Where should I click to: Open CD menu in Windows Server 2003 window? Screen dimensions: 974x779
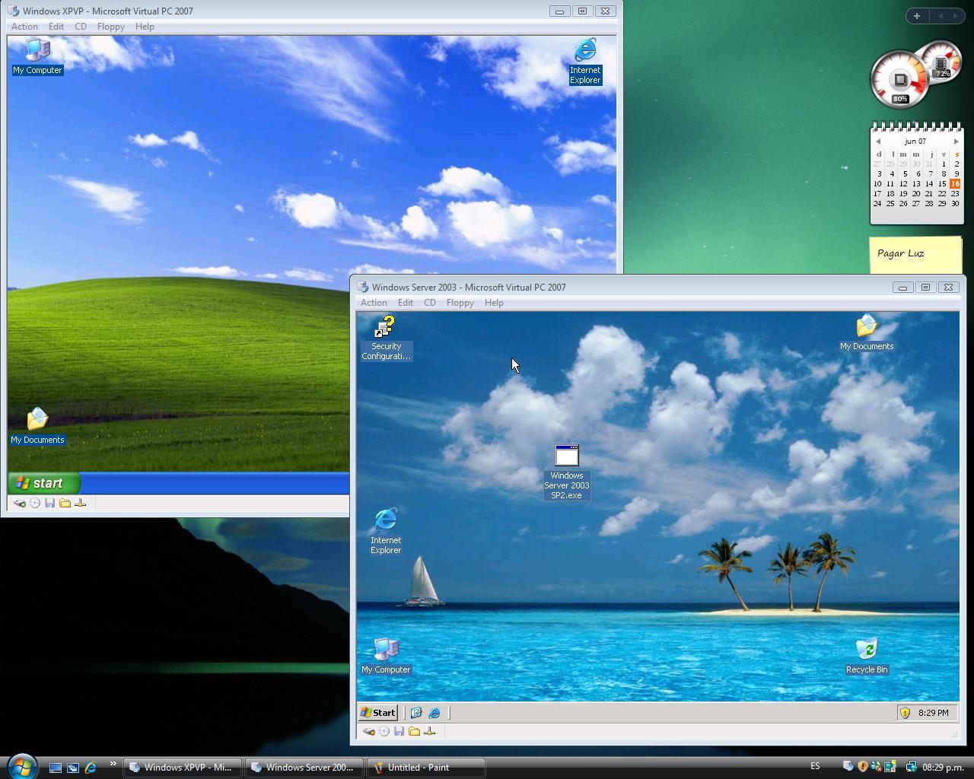tap(430, 303)
